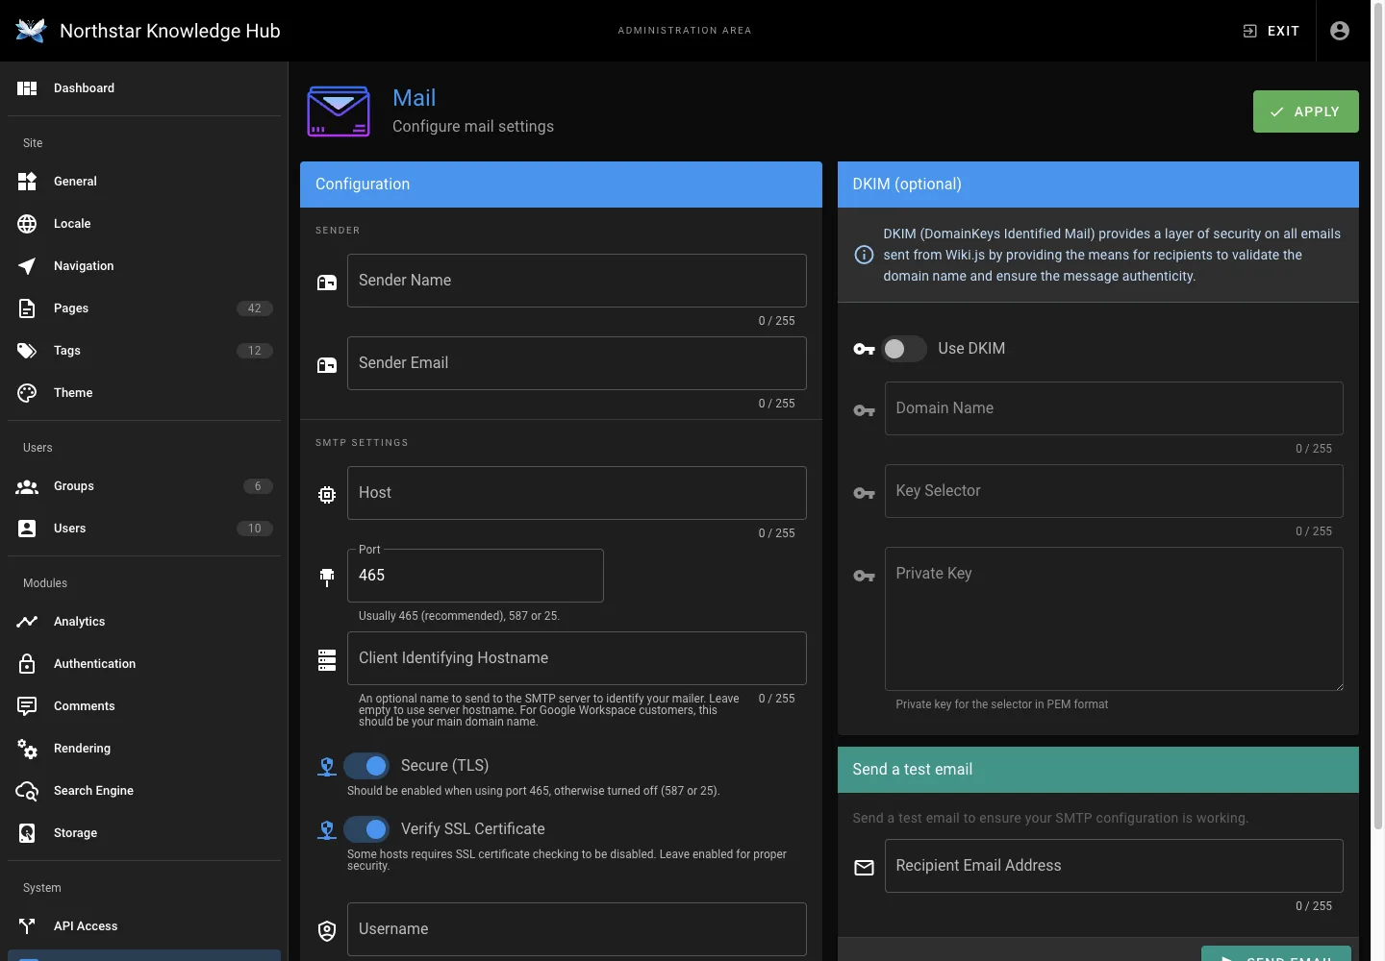
Task: Navigate to Authentication module settings
Action: tap(144, 664)
